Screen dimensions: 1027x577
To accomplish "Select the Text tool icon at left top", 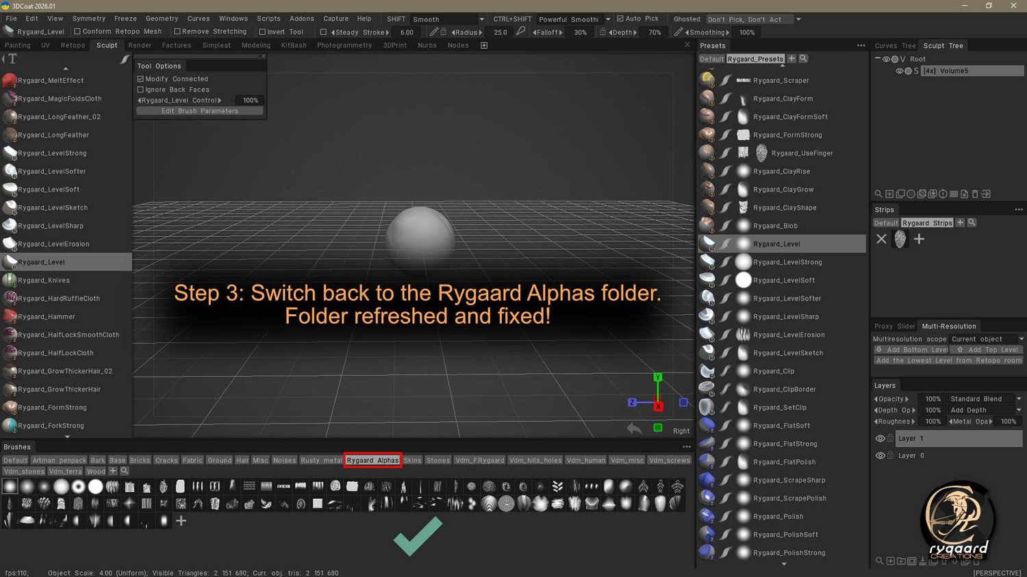I will click(12, 60).
